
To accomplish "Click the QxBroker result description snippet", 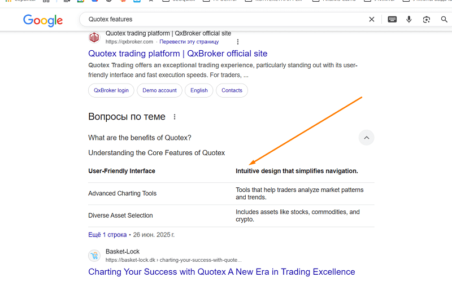I will tap(223, 70).
